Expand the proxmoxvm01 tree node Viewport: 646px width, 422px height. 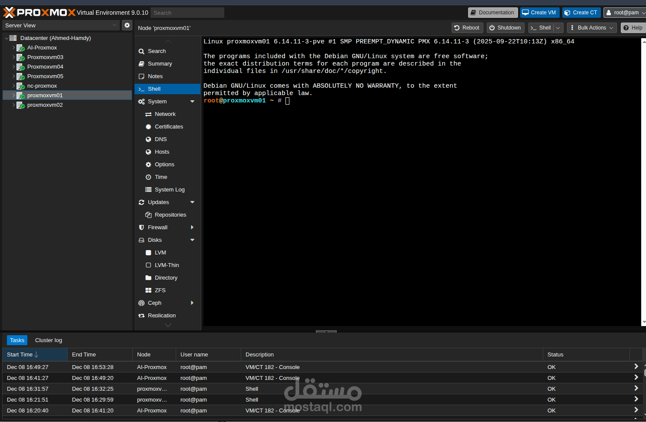coord(13,96)
